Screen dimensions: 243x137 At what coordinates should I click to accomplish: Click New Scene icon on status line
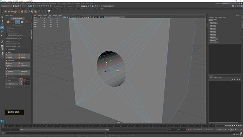[14, 6]
